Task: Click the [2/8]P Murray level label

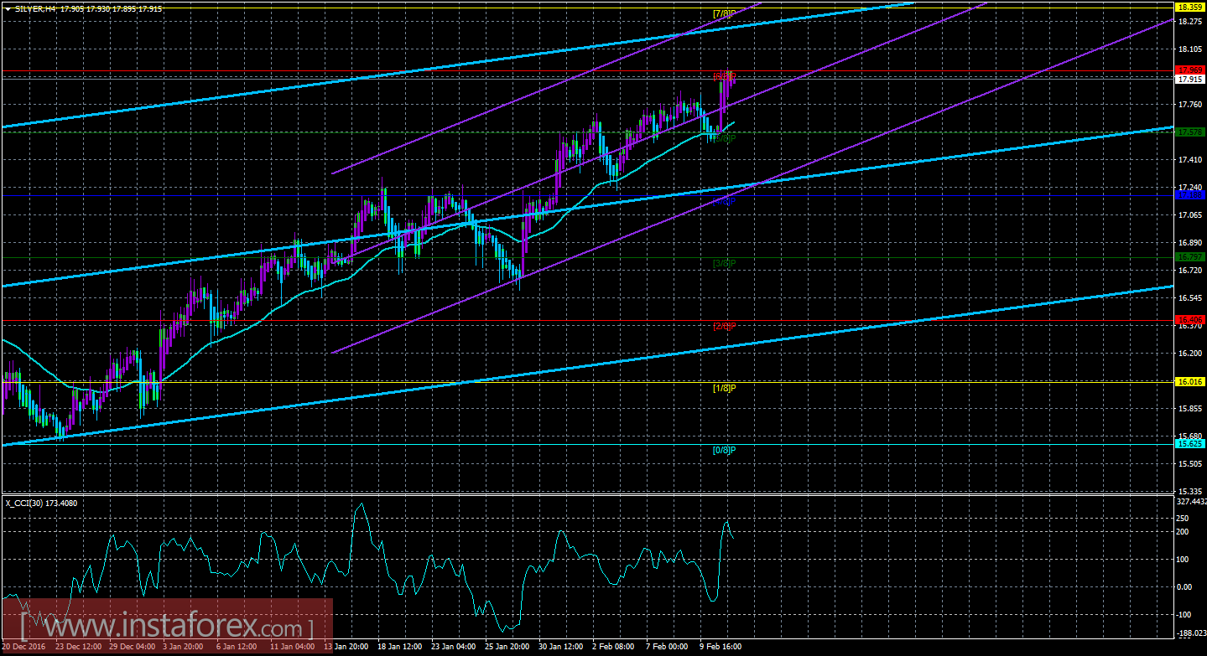Action: pos(724,326)
